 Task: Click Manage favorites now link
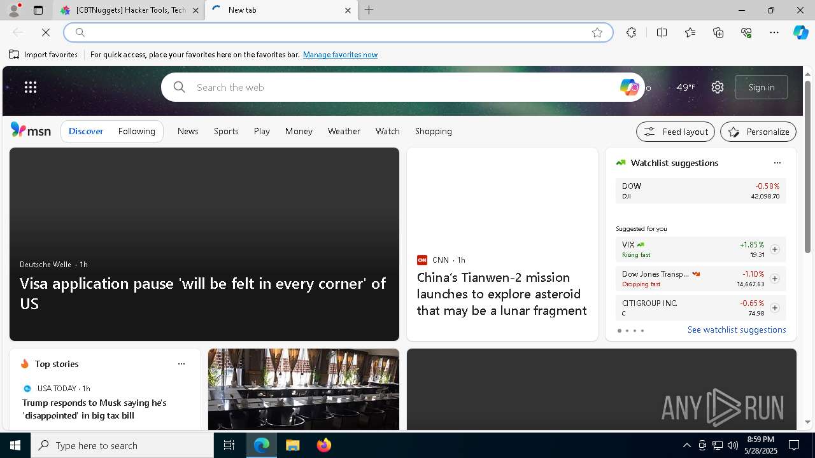coord(340,55)
